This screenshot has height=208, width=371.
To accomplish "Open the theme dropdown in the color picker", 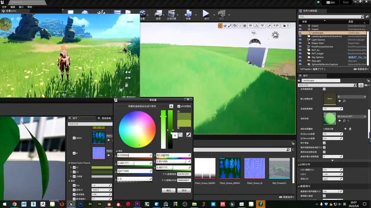I will [x=171, y=106].
